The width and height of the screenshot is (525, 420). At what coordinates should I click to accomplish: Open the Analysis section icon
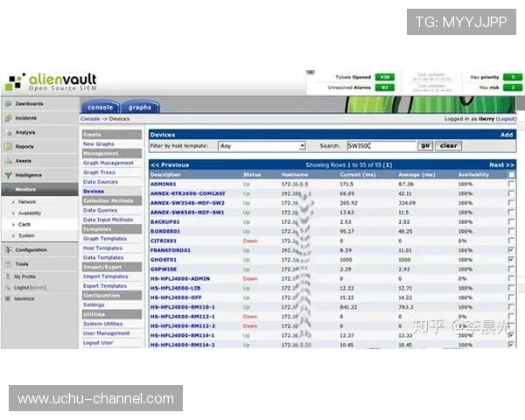pos(7,132)
